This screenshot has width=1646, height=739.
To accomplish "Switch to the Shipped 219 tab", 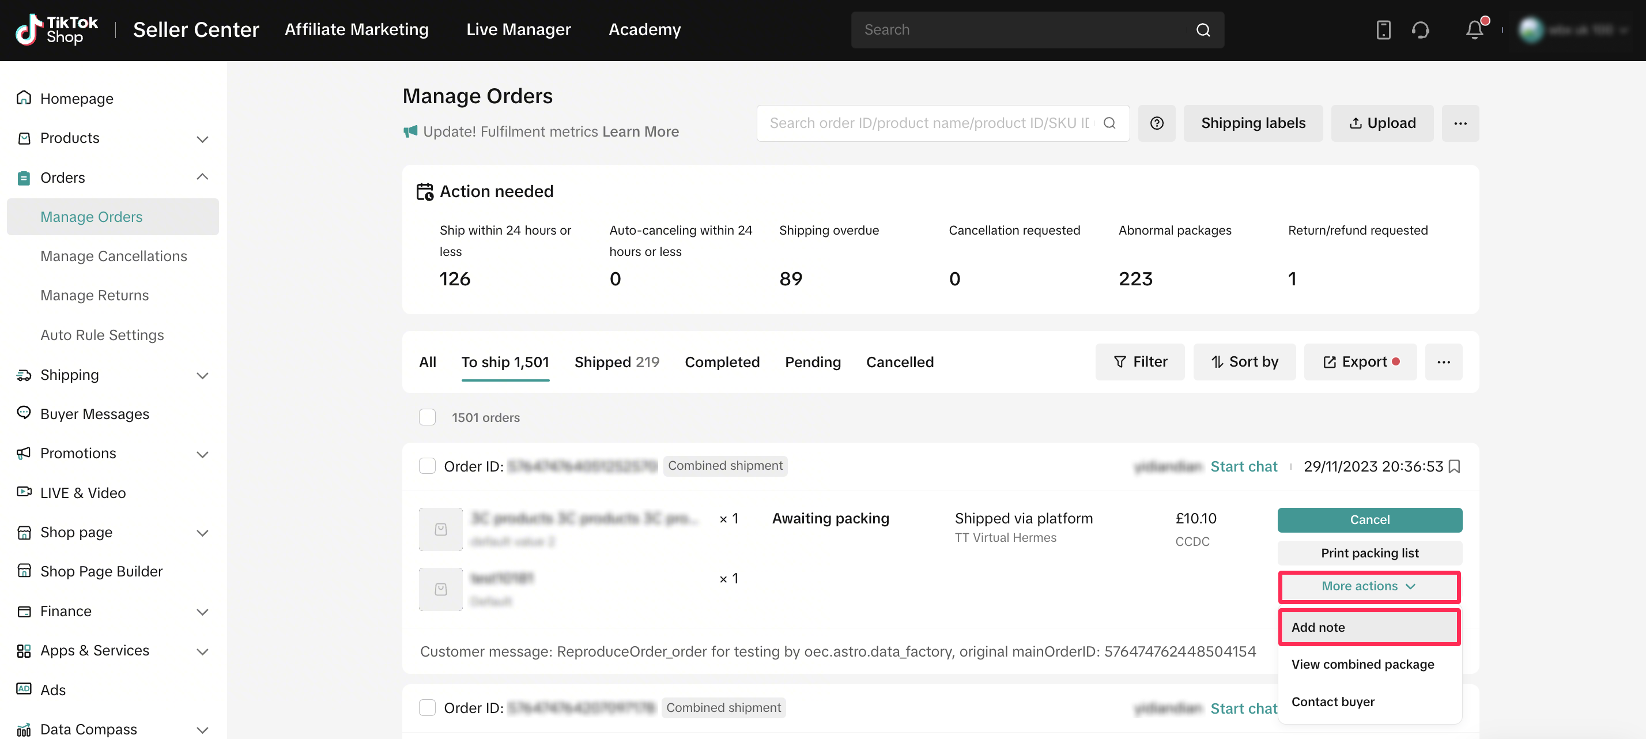I will pos(616,362).
